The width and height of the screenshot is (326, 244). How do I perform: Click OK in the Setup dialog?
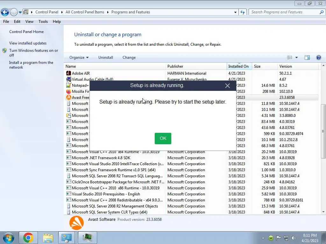(163, 139)
